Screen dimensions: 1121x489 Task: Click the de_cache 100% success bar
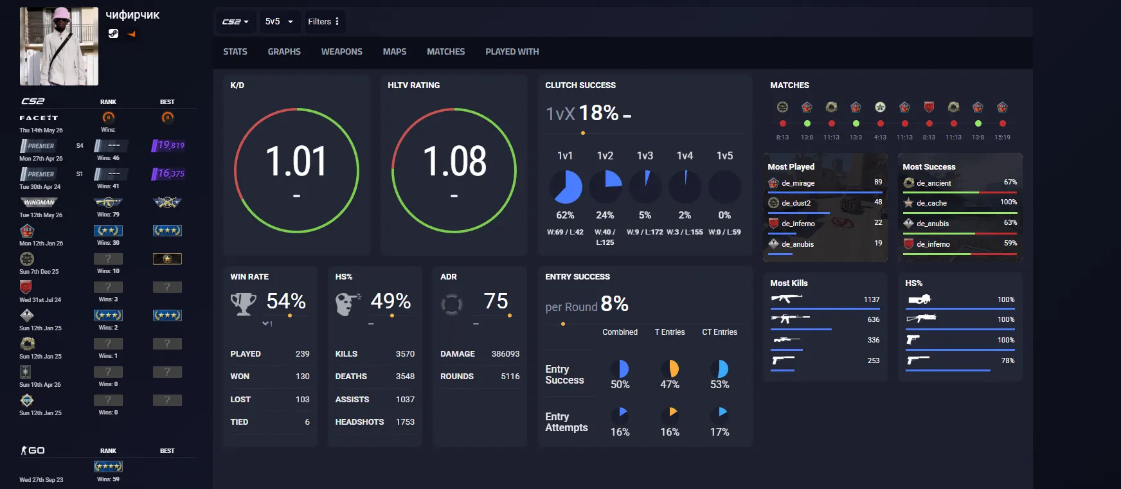tap(960, 213)
